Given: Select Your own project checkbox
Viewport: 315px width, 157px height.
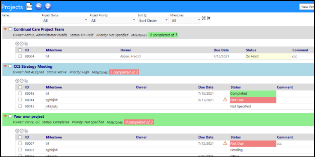Looking at the screenshot, I should tap(10, 116).
